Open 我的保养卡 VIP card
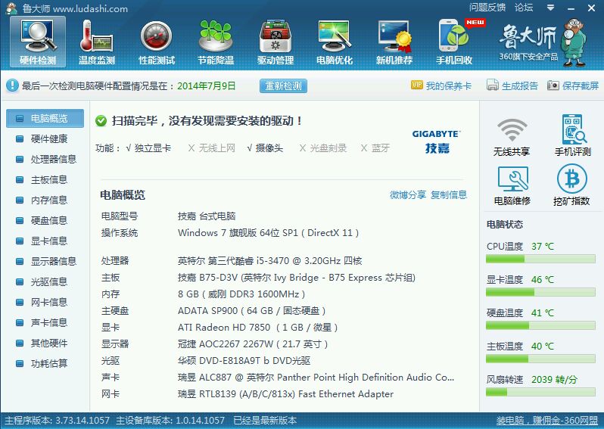The width and height of the screenshot is (604, 429). 441,85
